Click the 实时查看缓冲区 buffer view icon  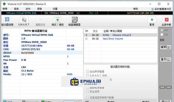click(153, 9)
